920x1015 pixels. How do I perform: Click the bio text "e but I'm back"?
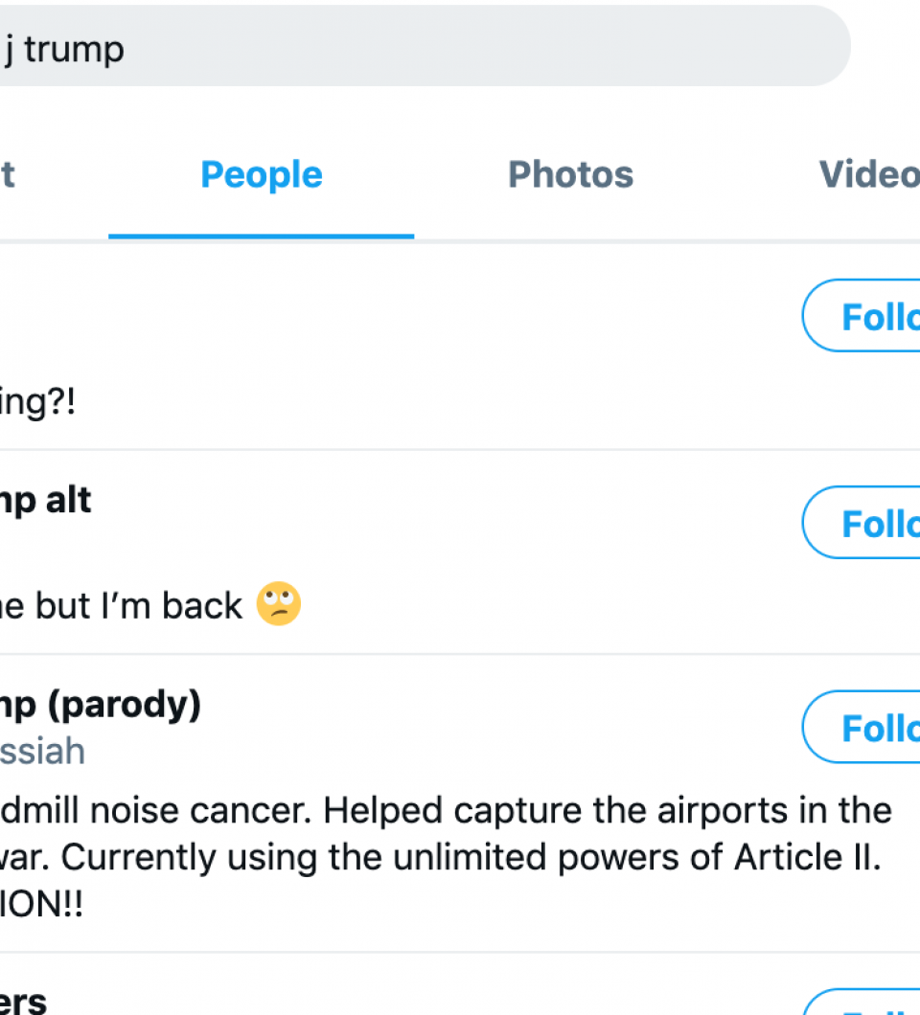(121, 606)
